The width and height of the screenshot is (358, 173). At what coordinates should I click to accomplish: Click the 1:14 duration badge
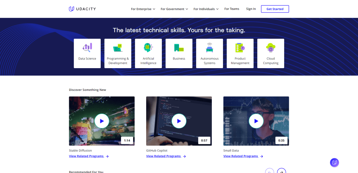click(x=127, y=140)
